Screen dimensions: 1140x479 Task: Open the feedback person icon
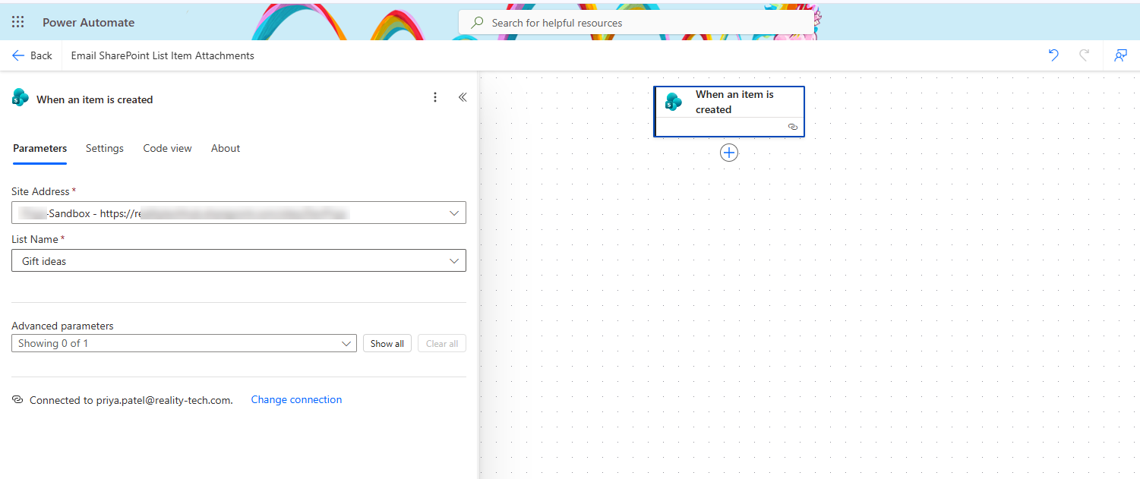1120,55
